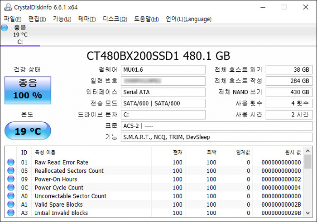Select the Raw Read Error Rate row
317x222 pixels.
click(154, 162)
